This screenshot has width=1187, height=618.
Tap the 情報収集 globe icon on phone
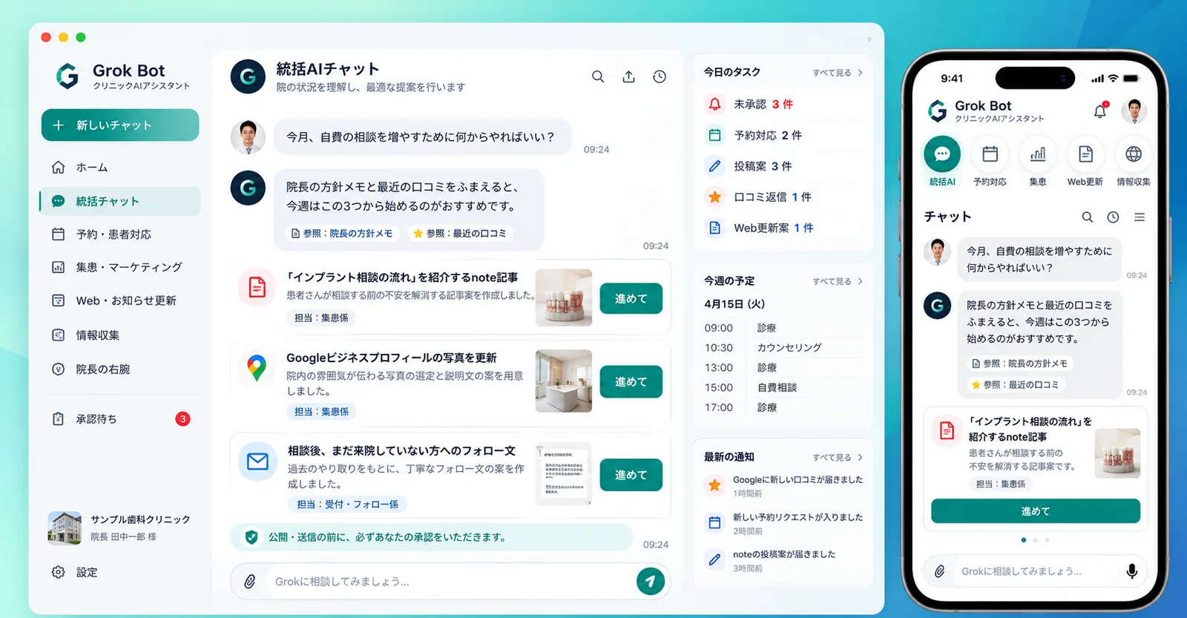click(1134, 154)
